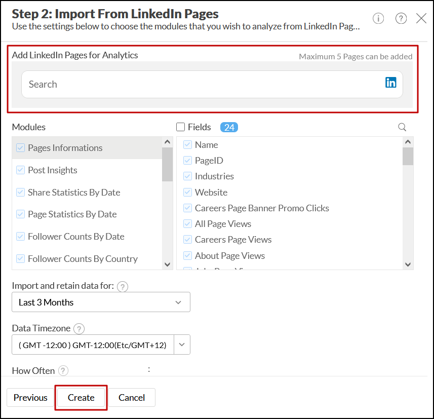Open the Last 3 Months dropdown
Image resolution: width=434 pixels, height=419 pixels.
[101, 302]
